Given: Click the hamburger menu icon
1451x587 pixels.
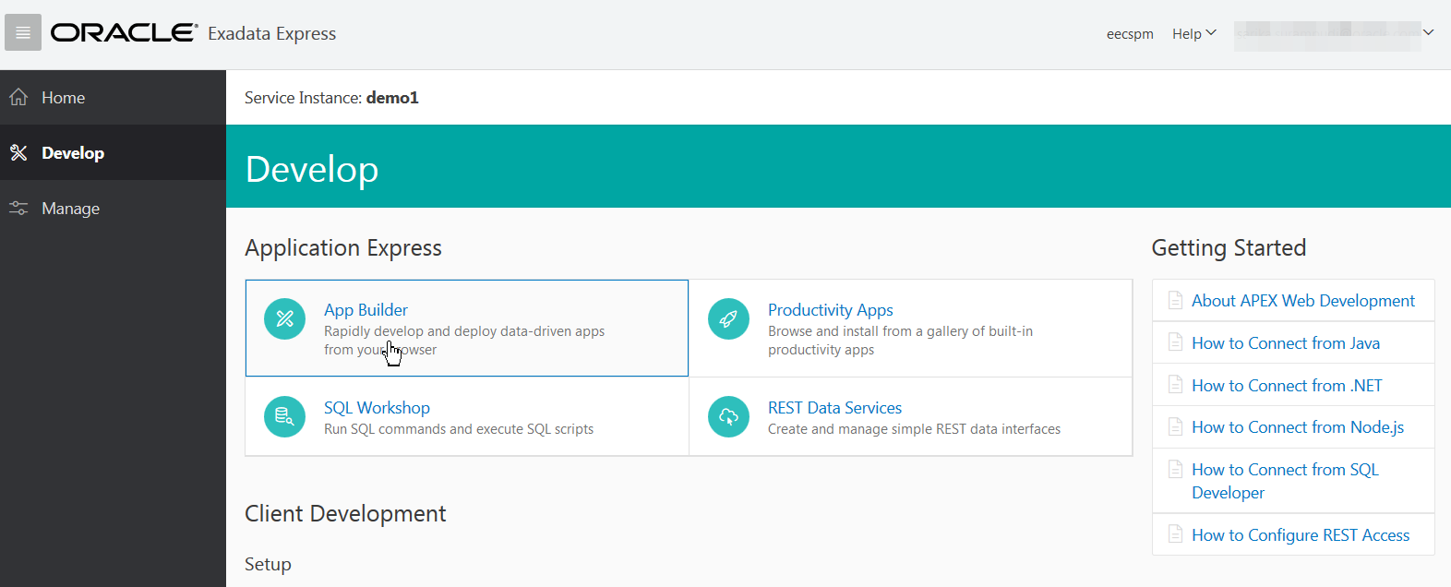Looking at the screenshot, I should click(23, 33).
